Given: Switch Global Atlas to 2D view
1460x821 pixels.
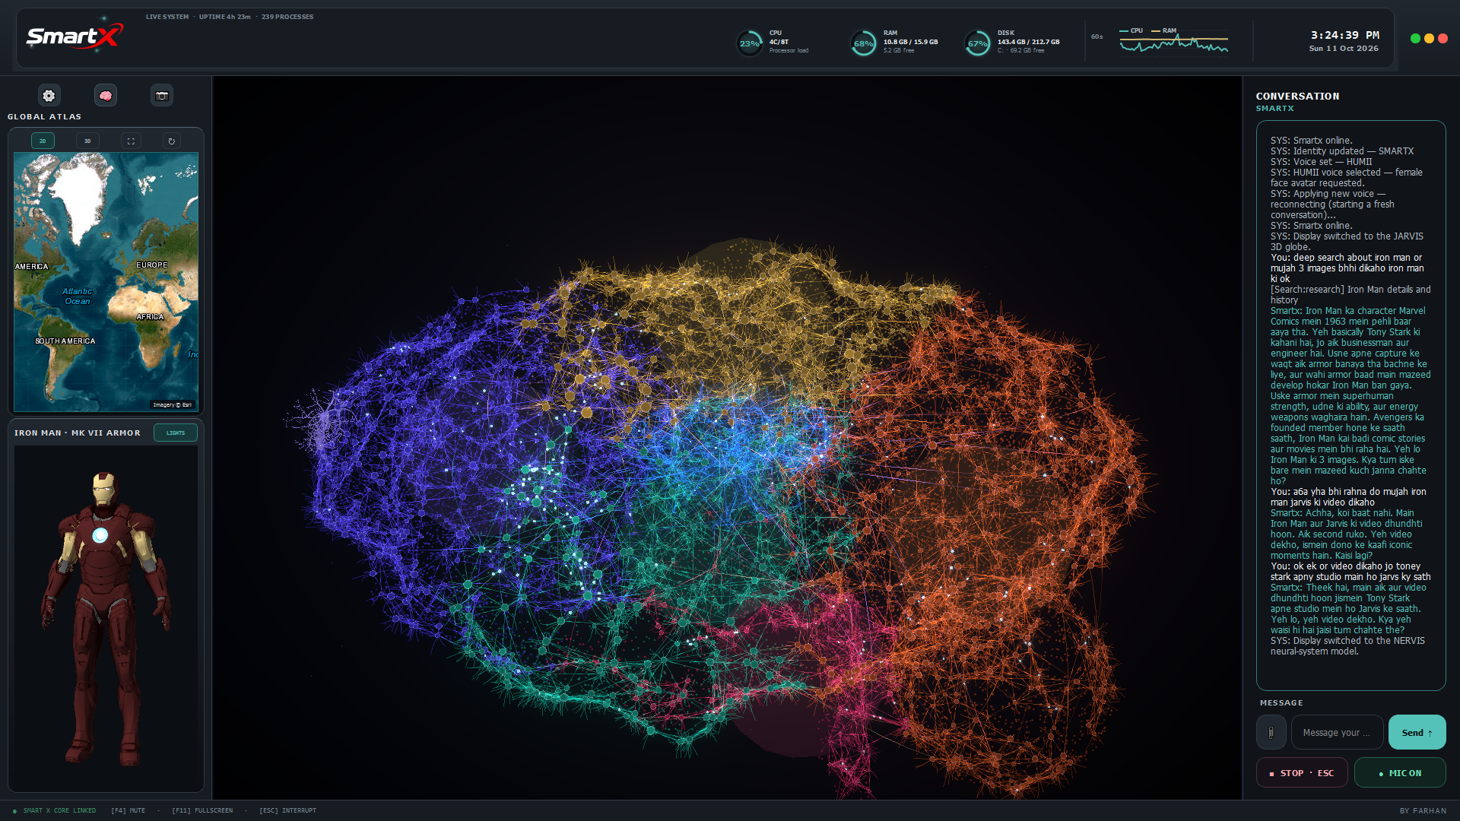Looking at the screenshot, I should [43, 141].
